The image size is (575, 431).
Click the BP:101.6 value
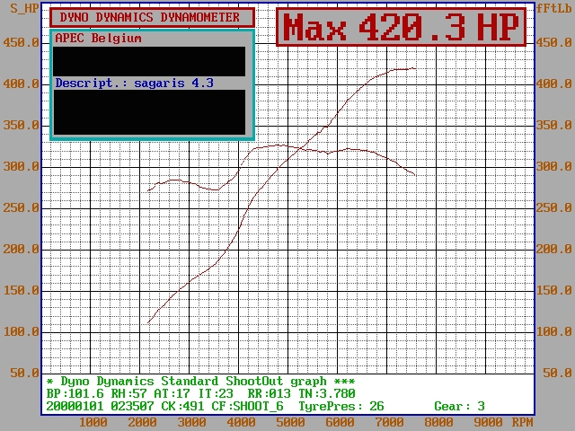point(75,394)
